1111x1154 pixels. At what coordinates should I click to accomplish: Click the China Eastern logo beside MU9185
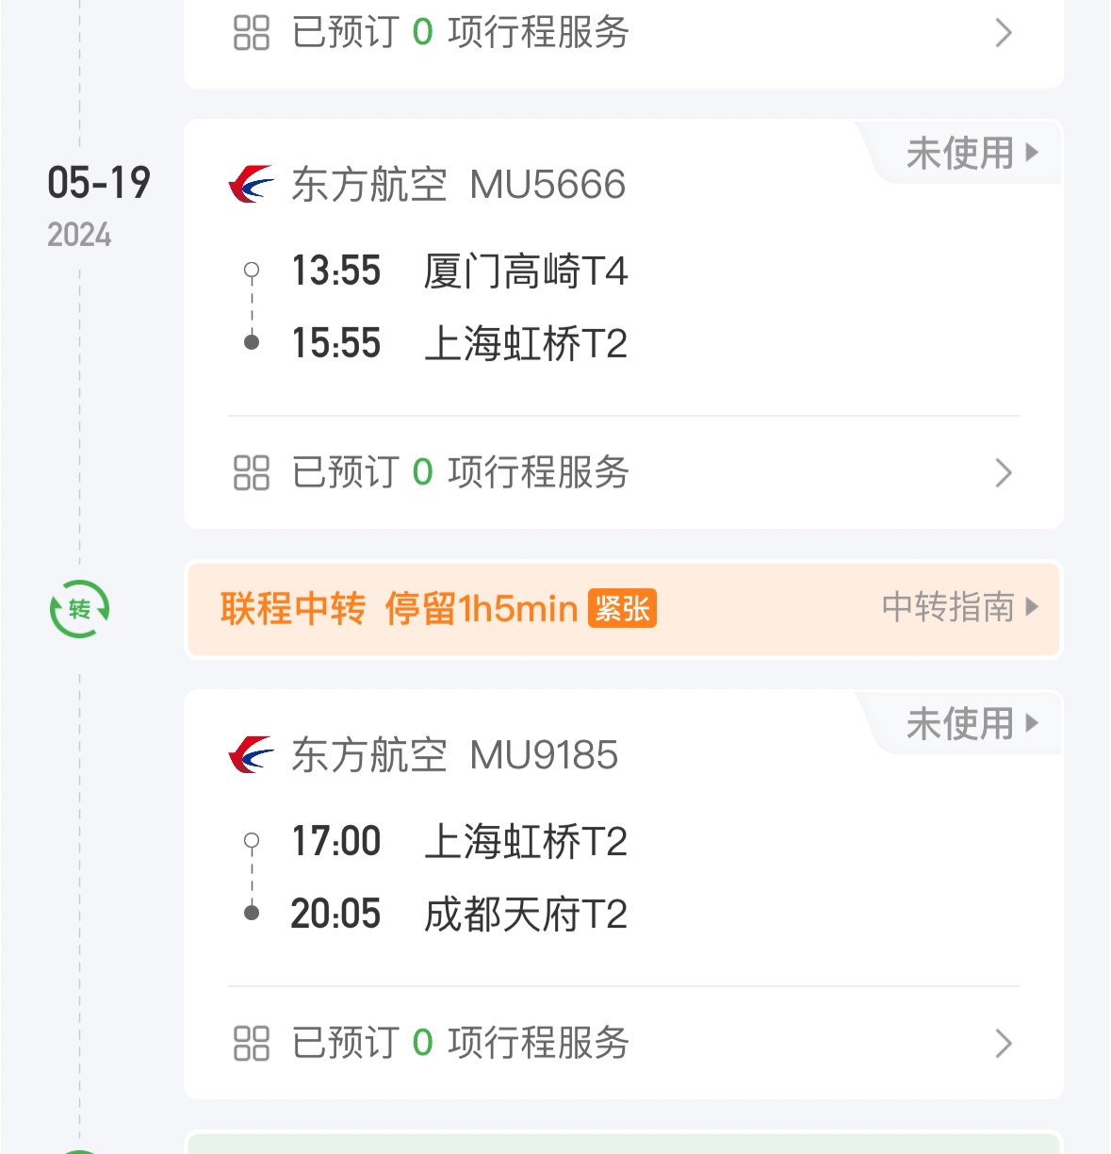tap(251, 755)
